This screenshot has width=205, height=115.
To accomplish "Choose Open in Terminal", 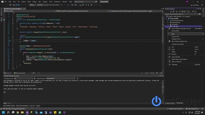I will (186, 62).
